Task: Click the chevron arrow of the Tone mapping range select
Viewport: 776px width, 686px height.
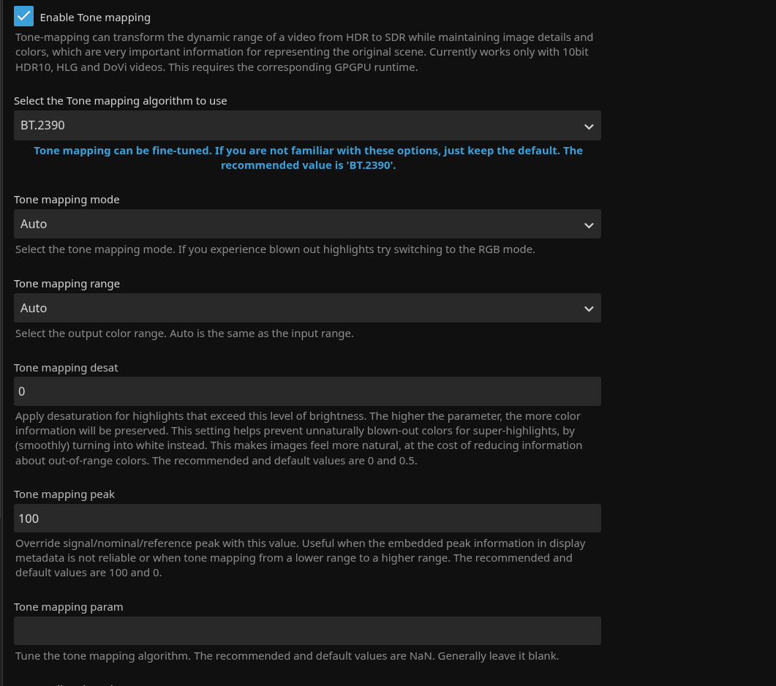Action: (589, 309)
